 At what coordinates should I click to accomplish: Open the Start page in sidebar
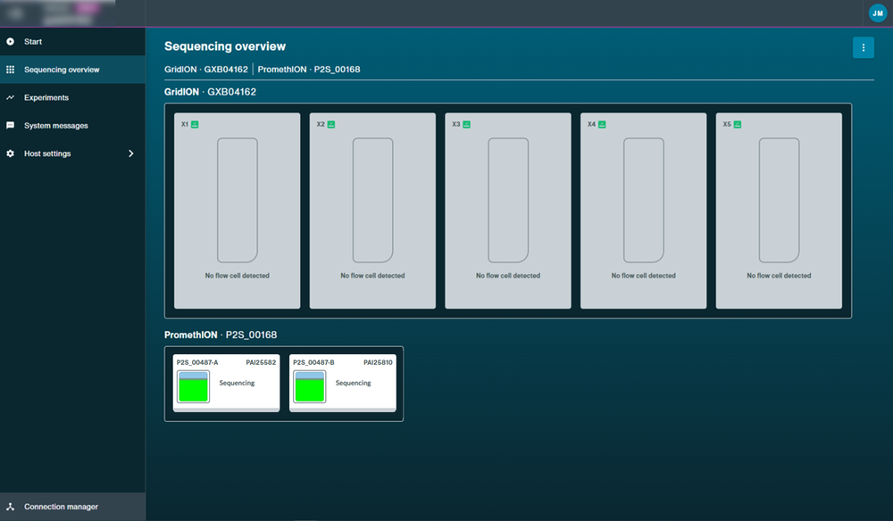[x=72, y=42]
